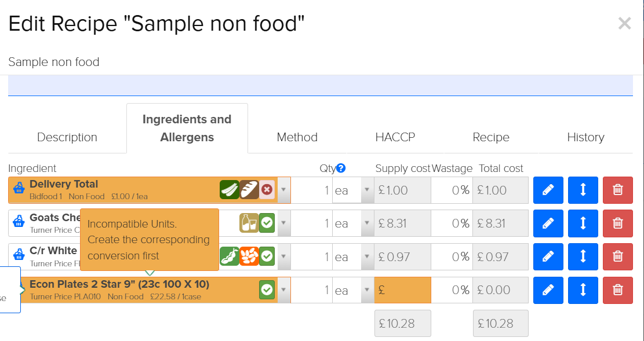Select the soya allergen icon on C/r White row
Viewport: 644px width, 341px height.
[x=230, y=256]
